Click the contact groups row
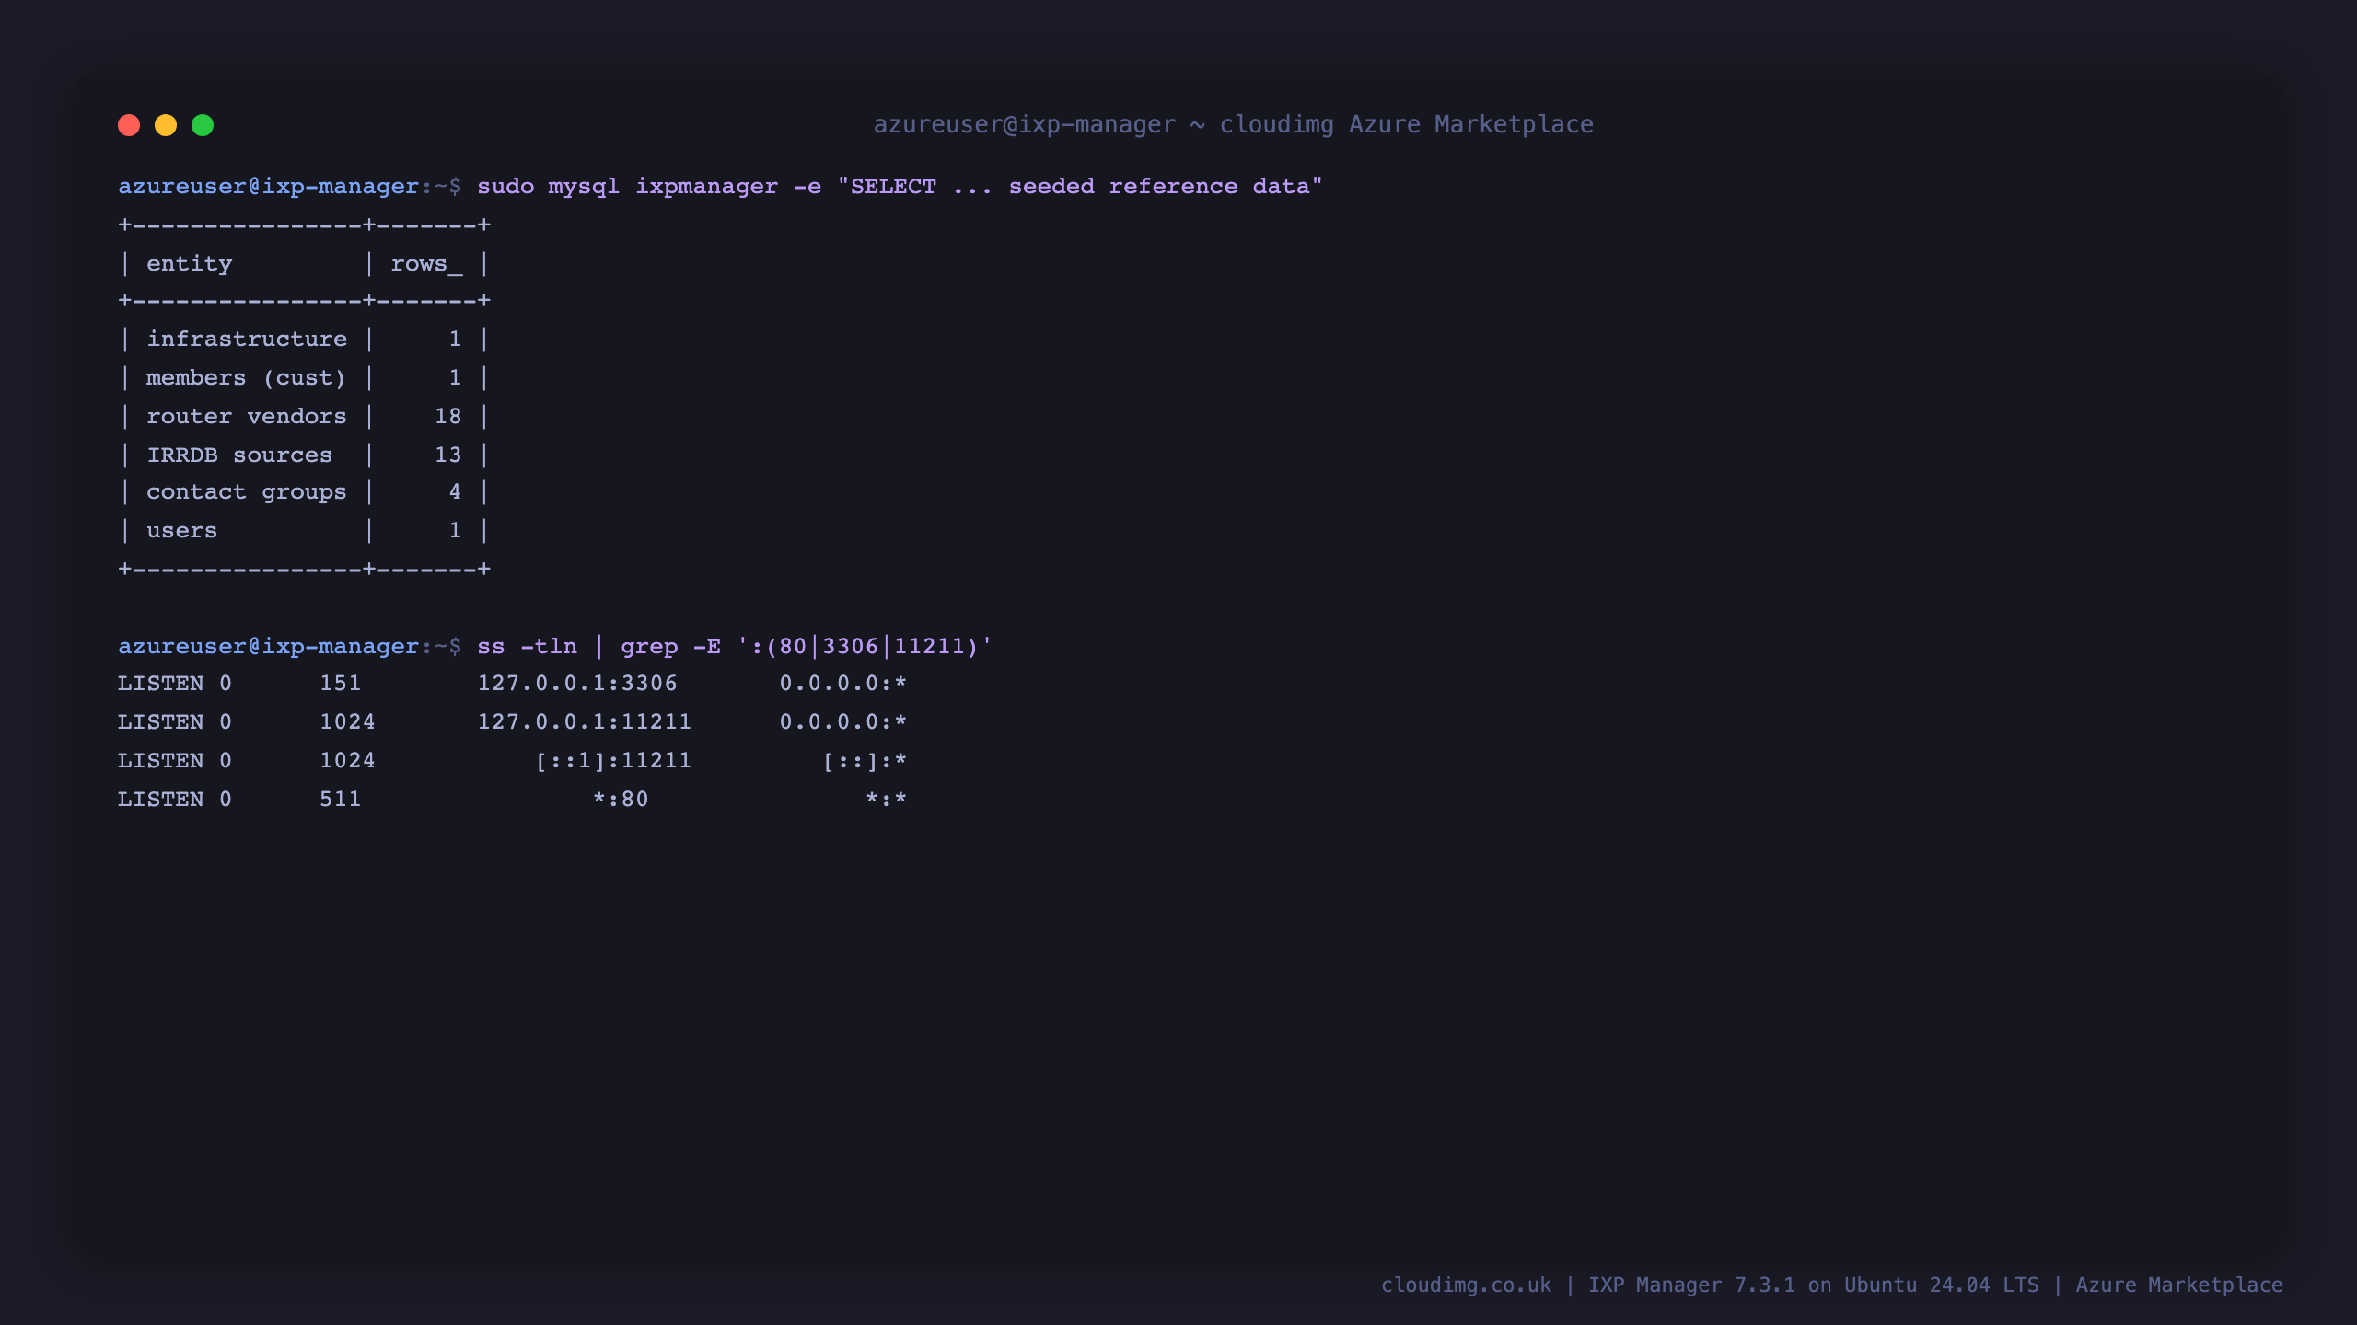 [304, 492]
